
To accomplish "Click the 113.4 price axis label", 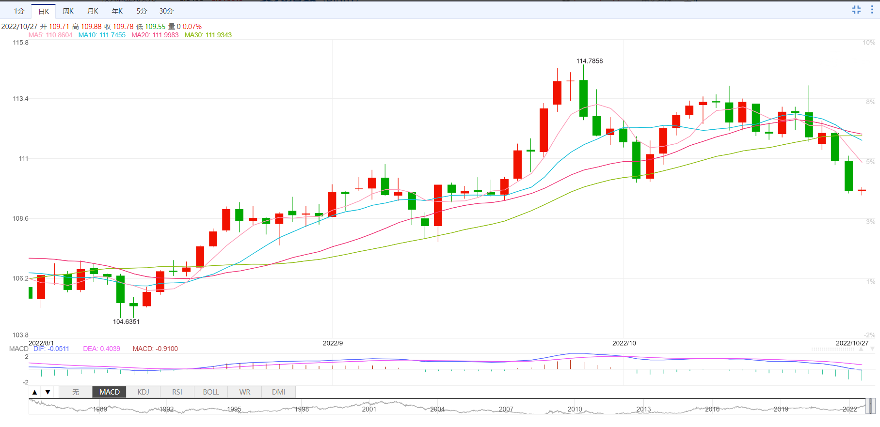I will [x=20, y=99].
